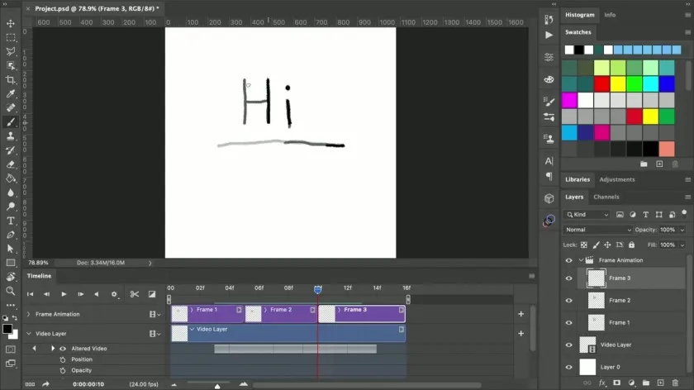
Task: Select the Move tool
Action: click(x=11, y=23)
